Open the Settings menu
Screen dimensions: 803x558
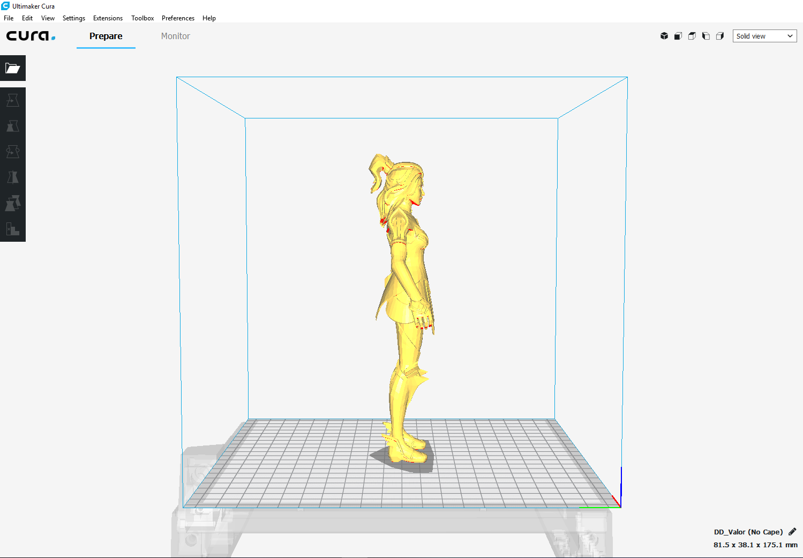74,18
